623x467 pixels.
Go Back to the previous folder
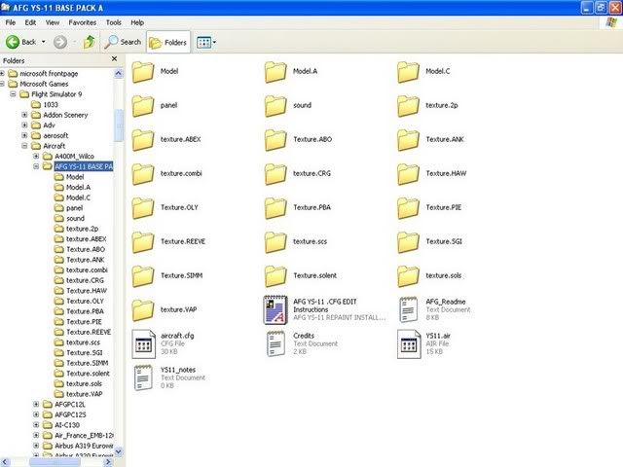[x=20, y=42]
